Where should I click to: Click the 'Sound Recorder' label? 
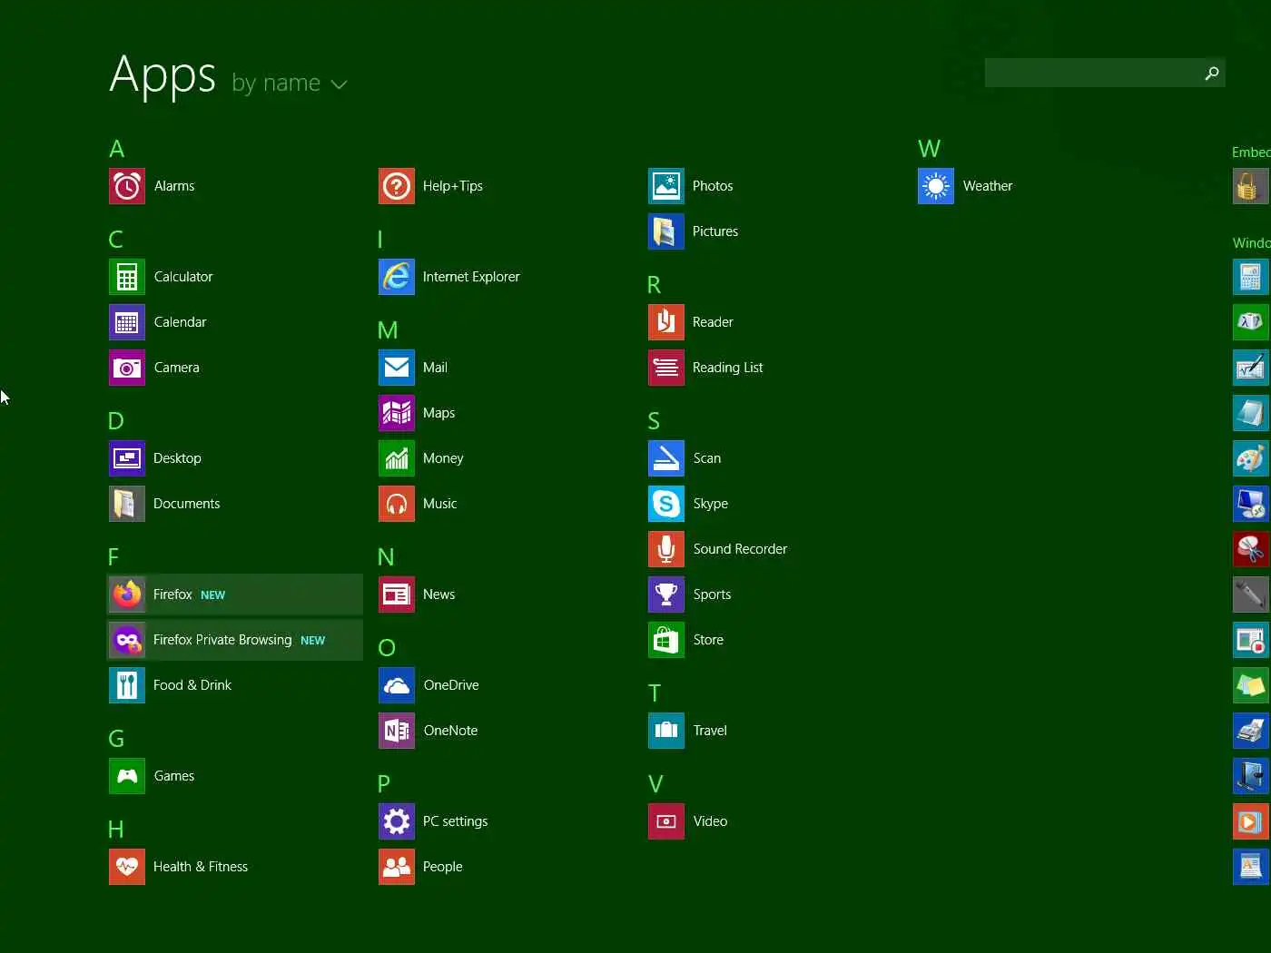[740, 549]
